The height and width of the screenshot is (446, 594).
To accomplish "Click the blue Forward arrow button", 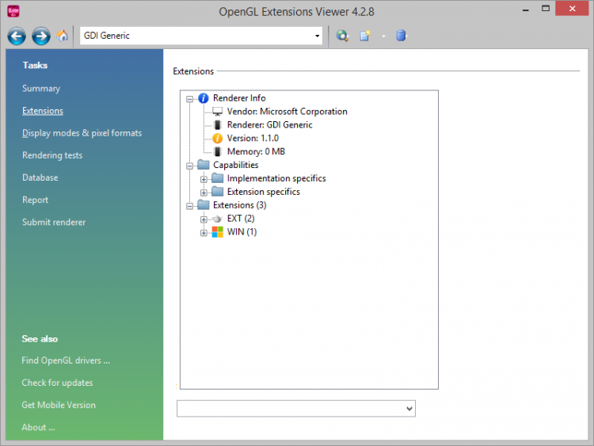I will pyautogui.click(x=41, y=36).
